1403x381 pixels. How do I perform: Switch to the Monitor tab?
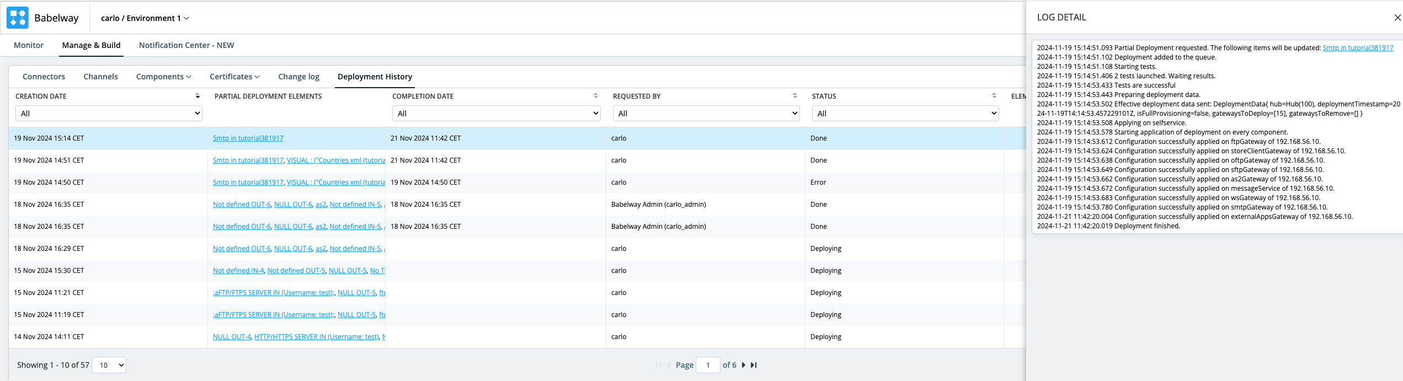[29, 45]
